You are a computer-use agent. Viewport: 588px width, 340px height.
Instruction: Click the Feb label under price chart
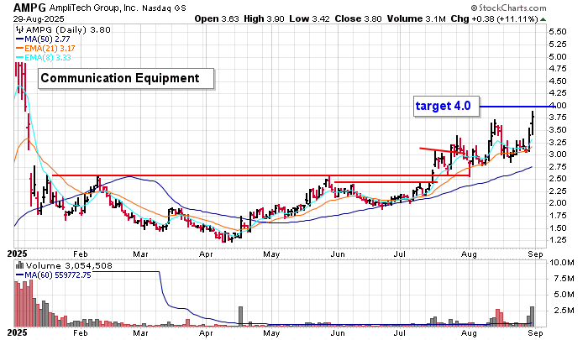[81, 254]
